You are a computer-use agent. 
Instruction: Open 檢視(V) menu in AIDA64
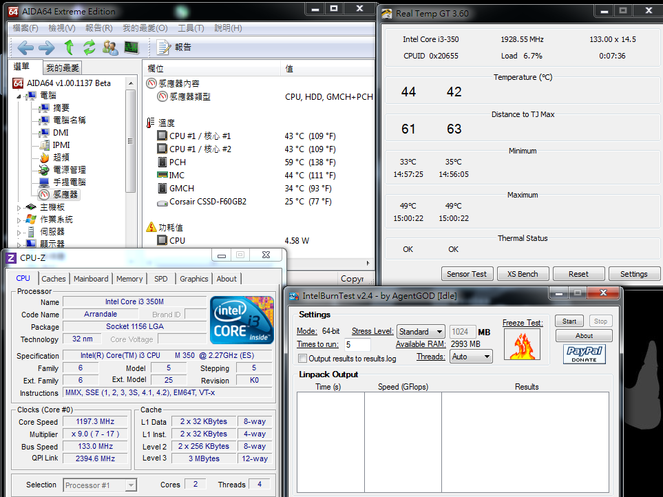[62, 28]
